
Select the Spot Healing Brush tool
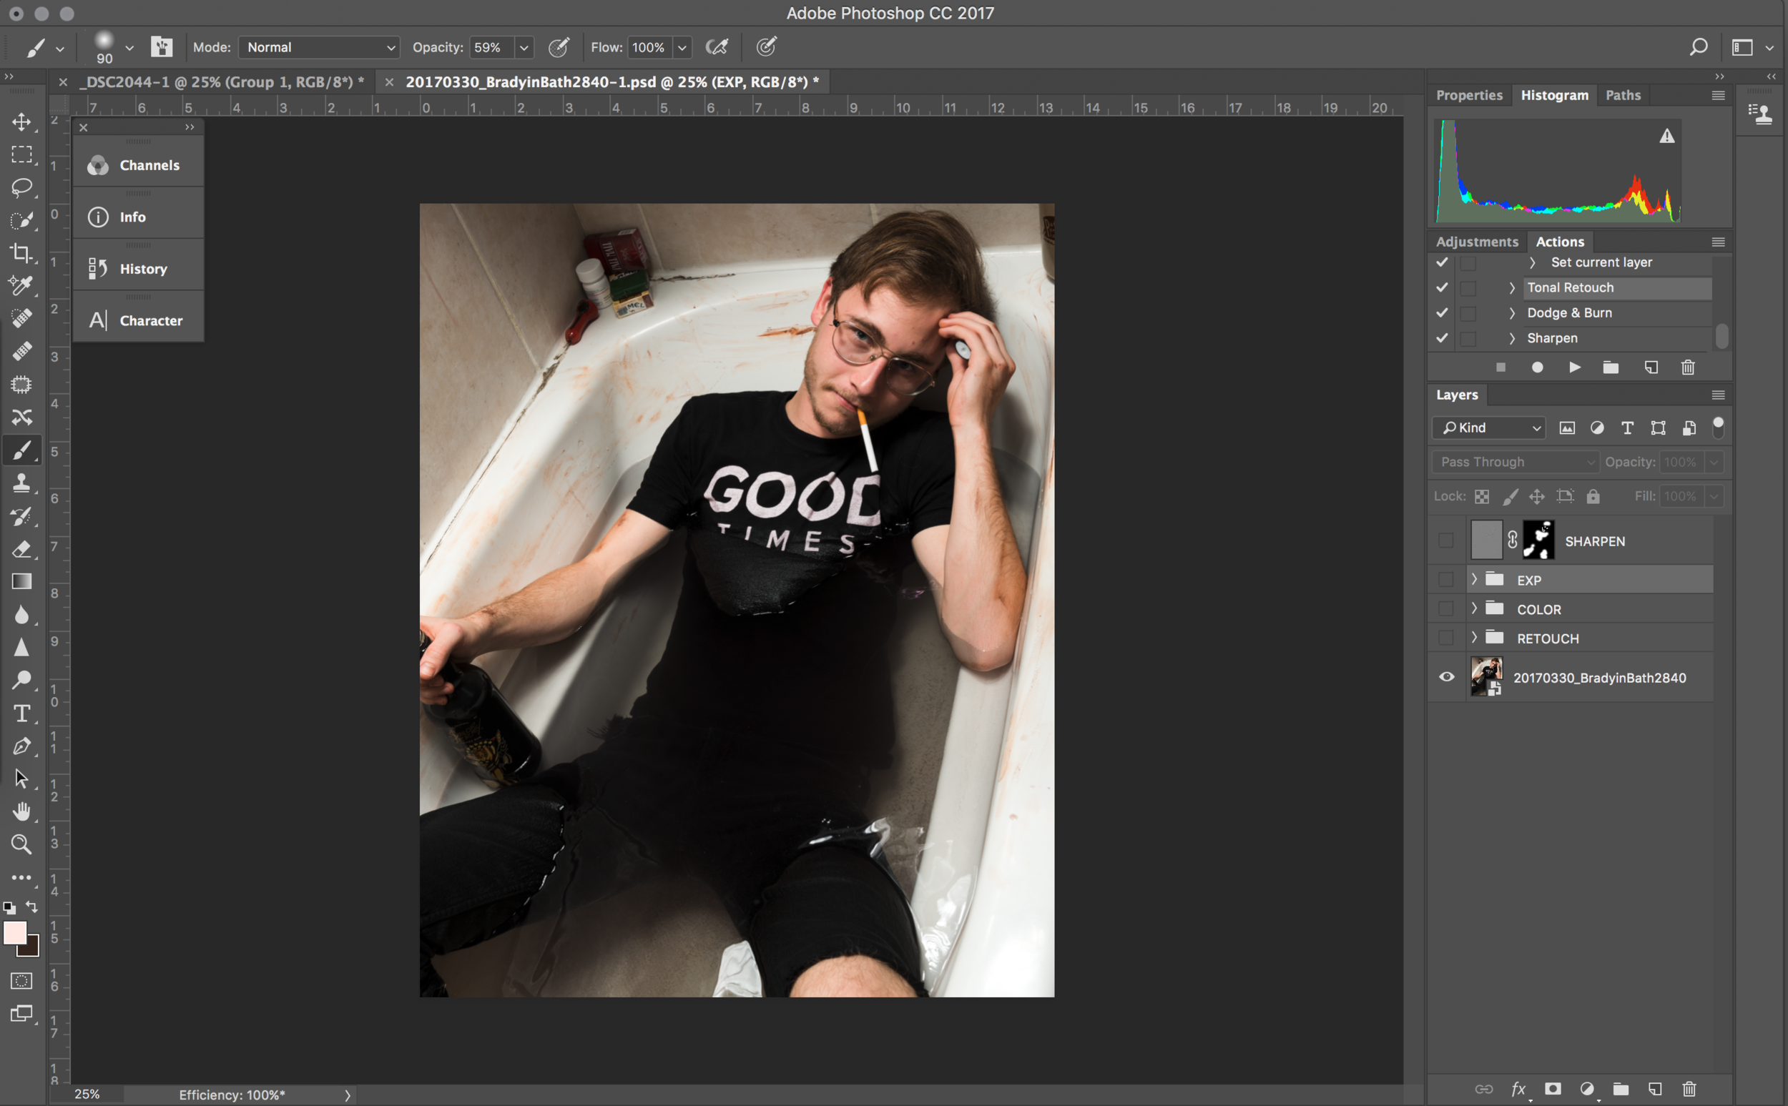(22, 318)
